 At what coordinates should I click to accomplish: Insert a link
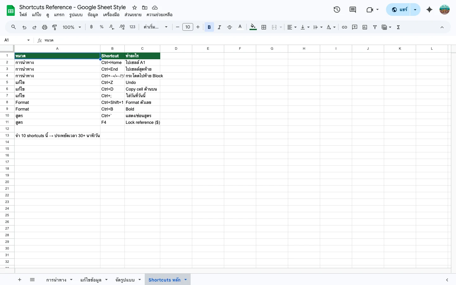[345, 27]
